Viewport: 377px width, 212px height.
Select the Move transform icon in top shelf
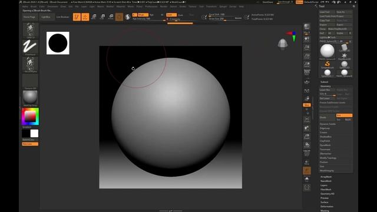click(94, 17)
